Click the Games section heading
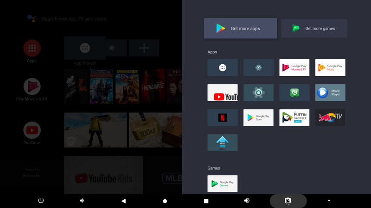Screen dimensions: 371x208 click(214, 168)
